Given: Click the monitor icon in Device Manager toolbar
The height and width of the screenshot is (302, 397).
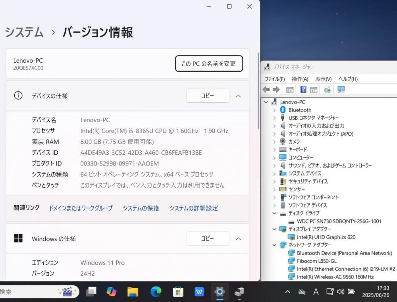Looking at the screenshot, I should [341, 89].
